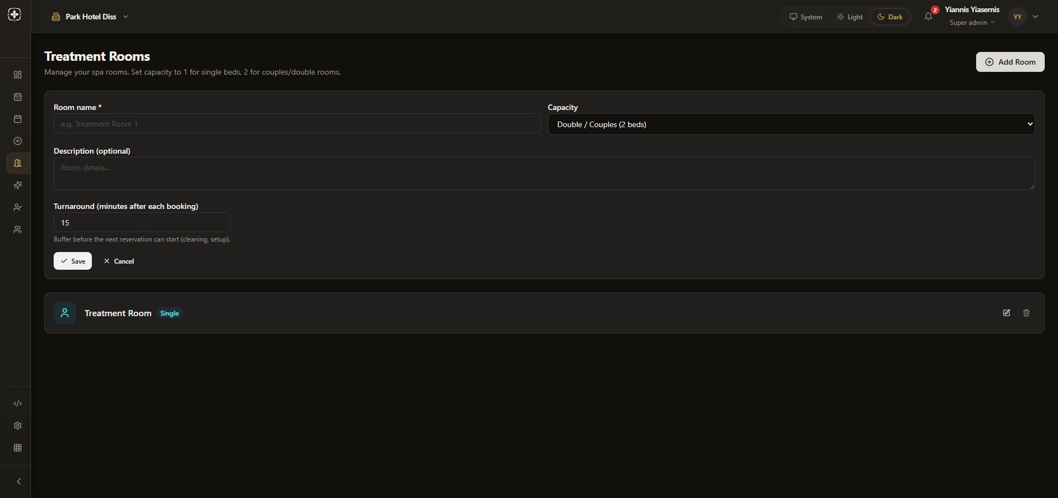Open the notifications bell
This screenshot has width=1058, height=498.
click(929, 17)
